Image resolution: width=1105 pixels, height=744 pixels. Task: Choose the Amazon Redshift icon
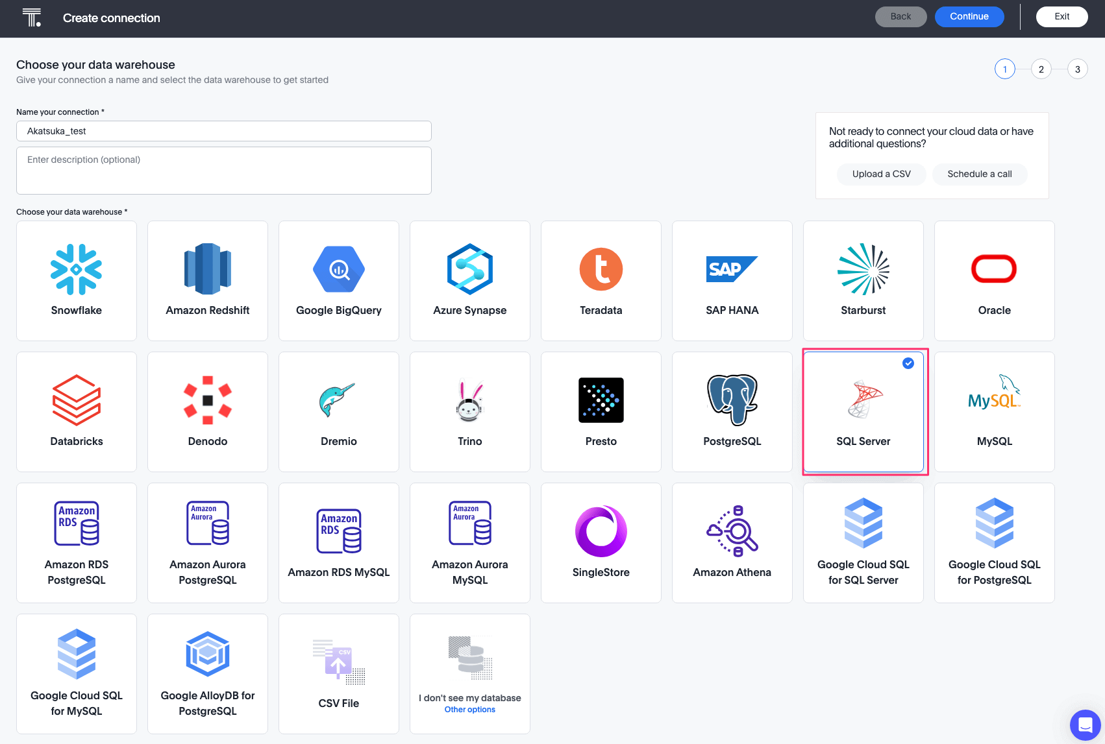tap(208, 269)
